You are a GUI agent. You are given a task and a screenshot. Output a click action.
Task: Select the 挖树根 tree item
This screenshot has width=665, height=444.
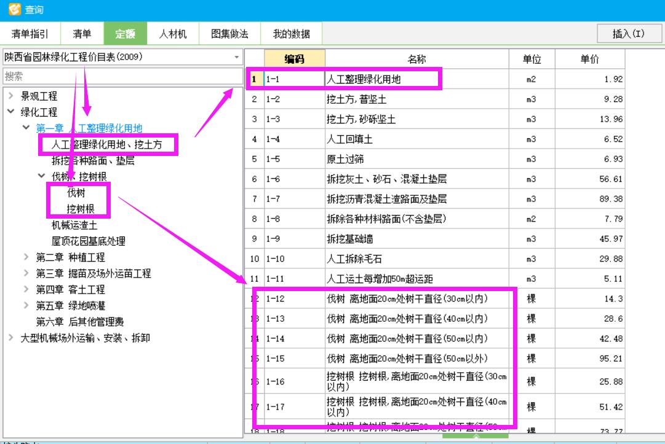click(x=81, y=209)
